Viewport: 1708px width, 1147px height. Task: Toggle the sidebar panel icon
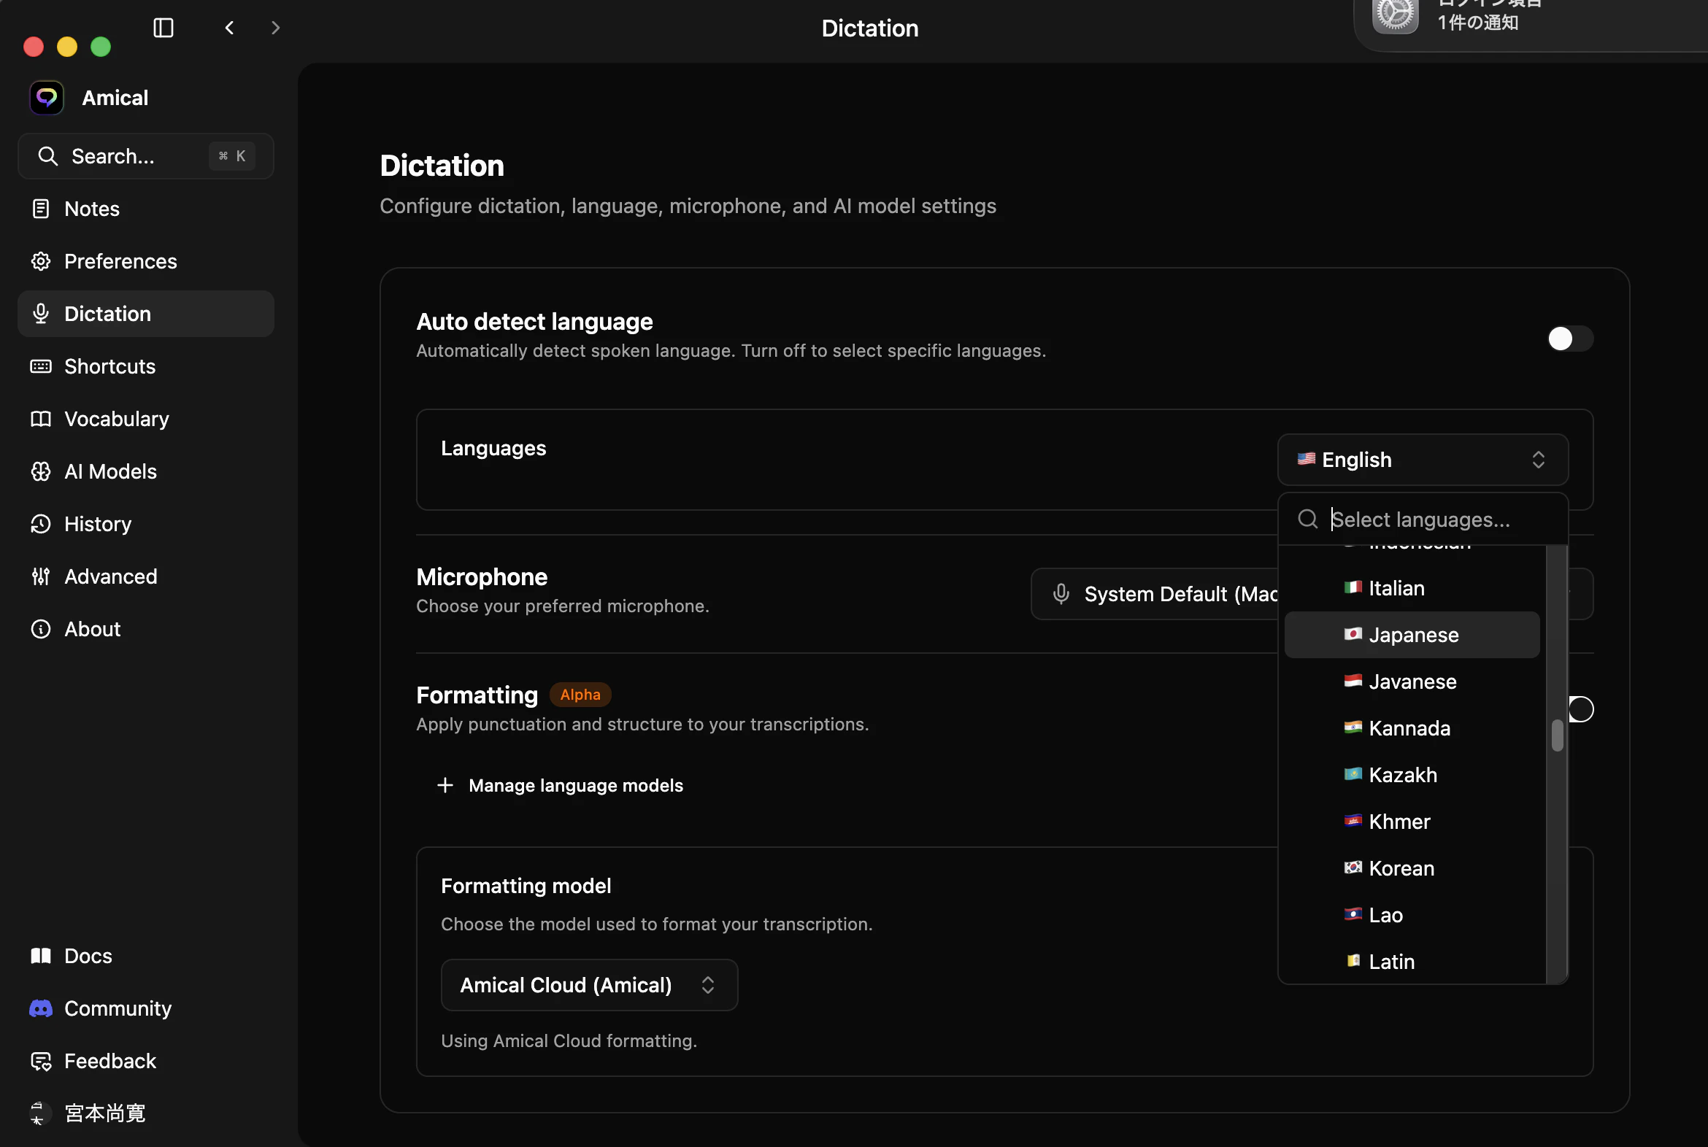pos(164,28)
